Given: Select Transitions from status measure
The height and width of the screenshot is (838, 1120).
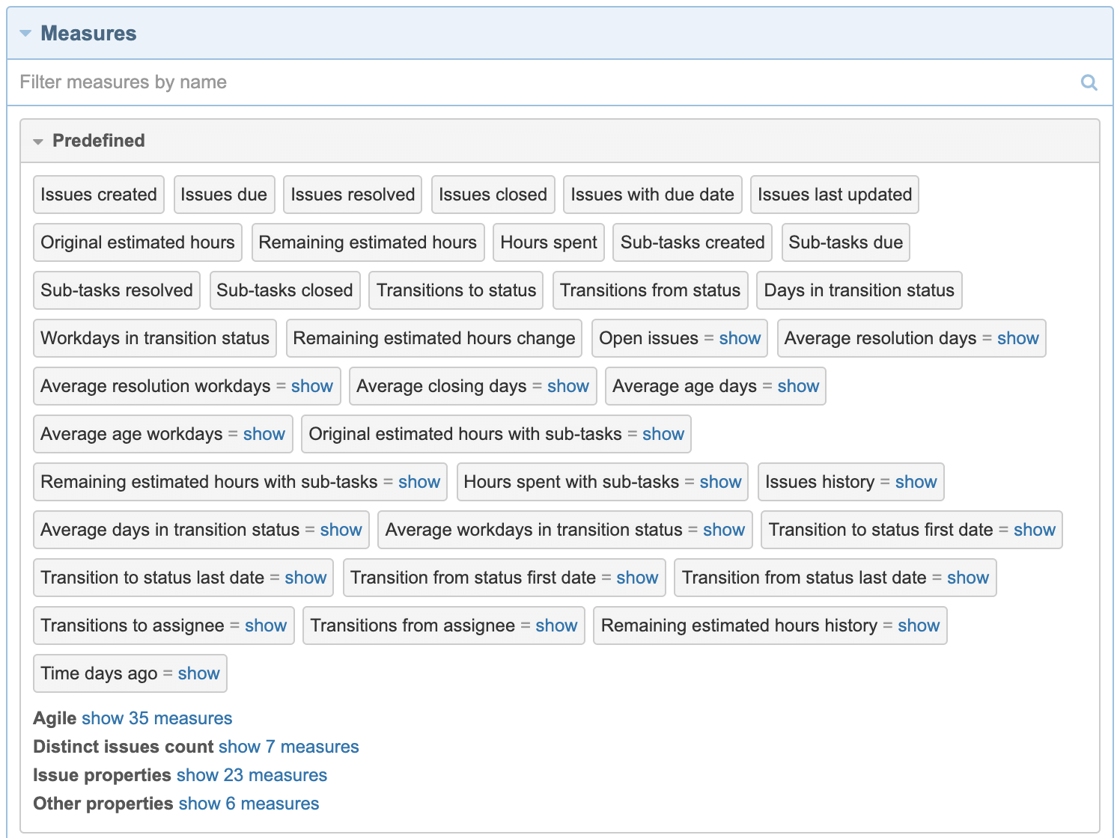Looking at the screenshot, I should click(651, 290).
